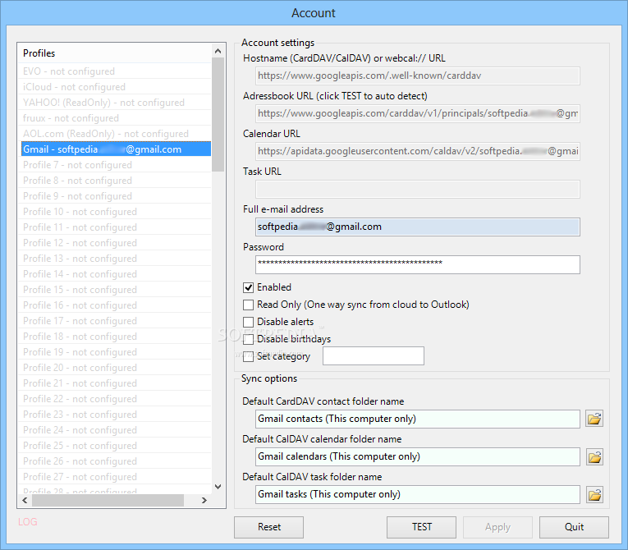Viewport: 628px width, 550px height.
Task: Click the Apply button
Action: coord(497,527)
